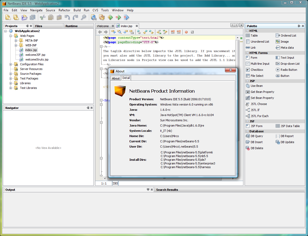Click the Attach Debugger blue arrow icon

coord(126,18)
